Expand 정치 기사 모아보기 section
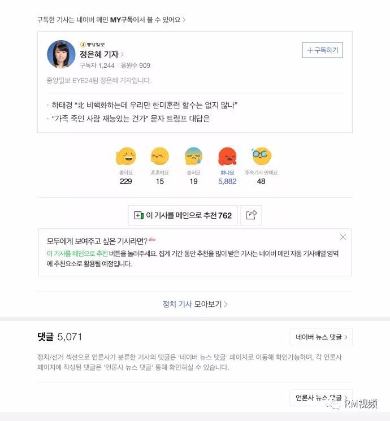This screenshot has width=390, height=421. pyautogui.click(x=195, y=304)
